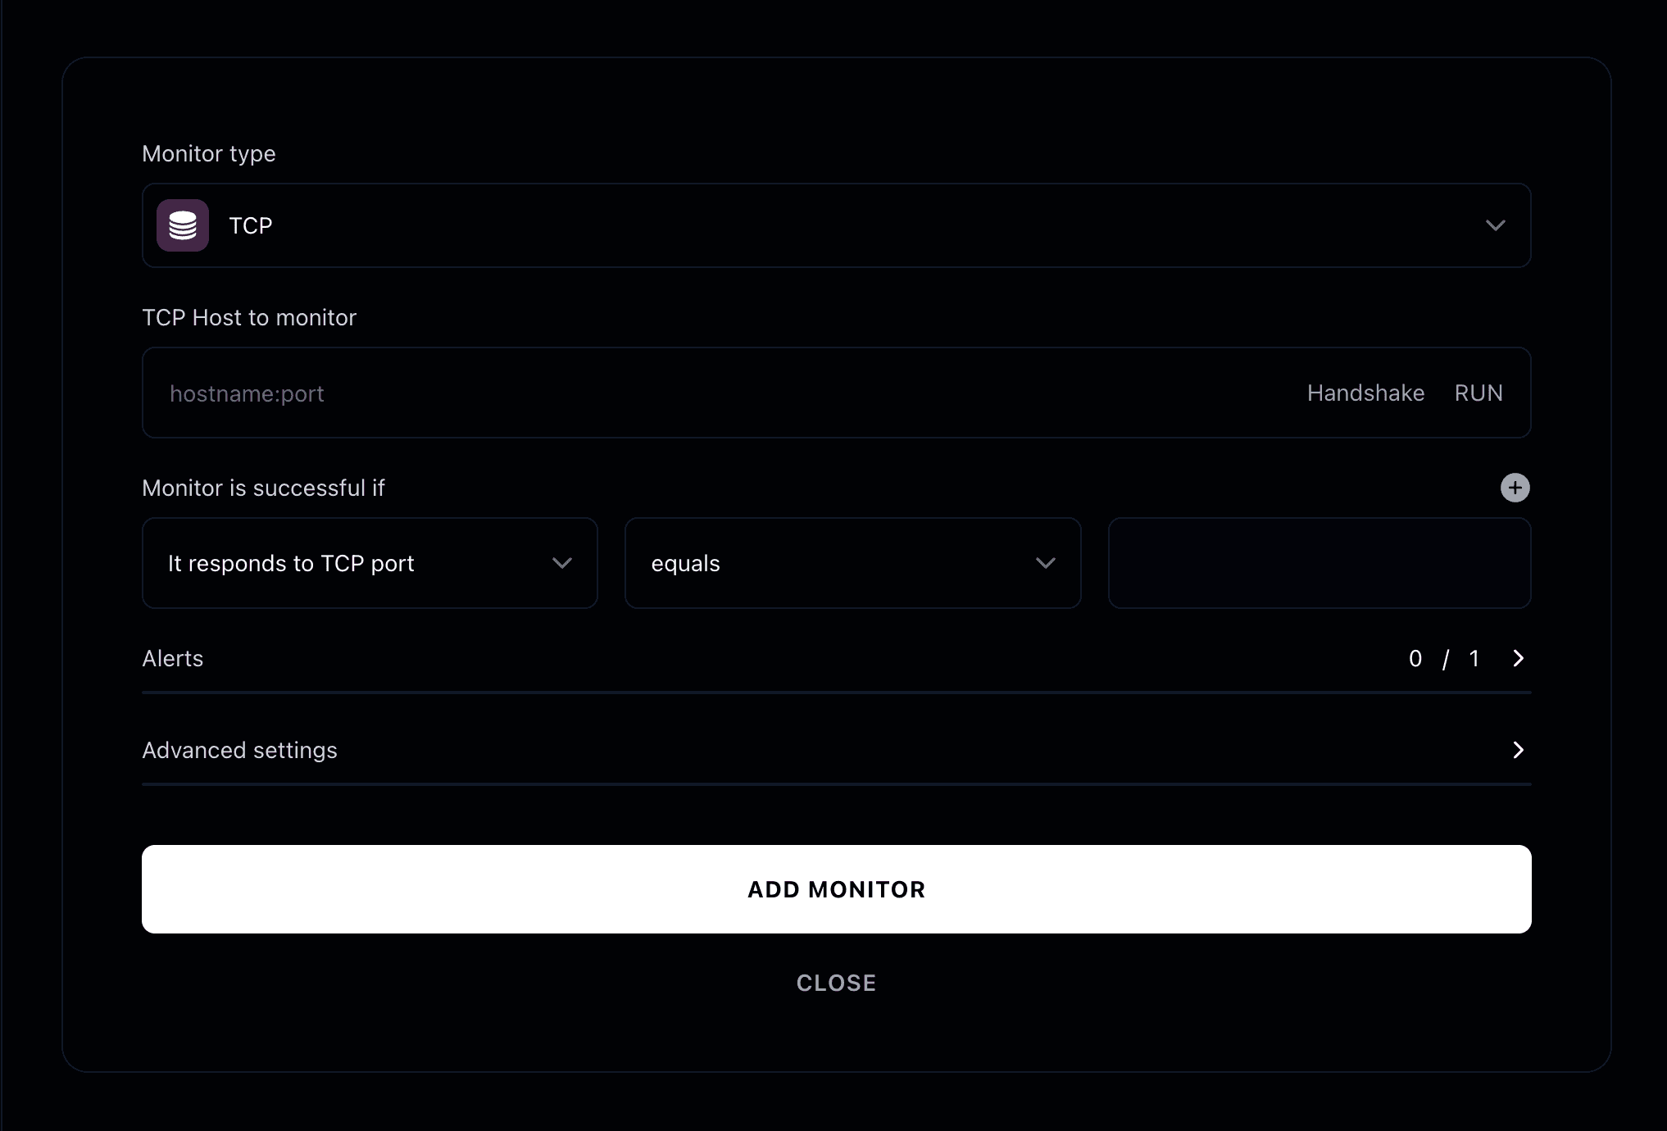Click Handshake in the host field
The height and width of the screenshot is (1131, 1667).
click(1365, 393)
